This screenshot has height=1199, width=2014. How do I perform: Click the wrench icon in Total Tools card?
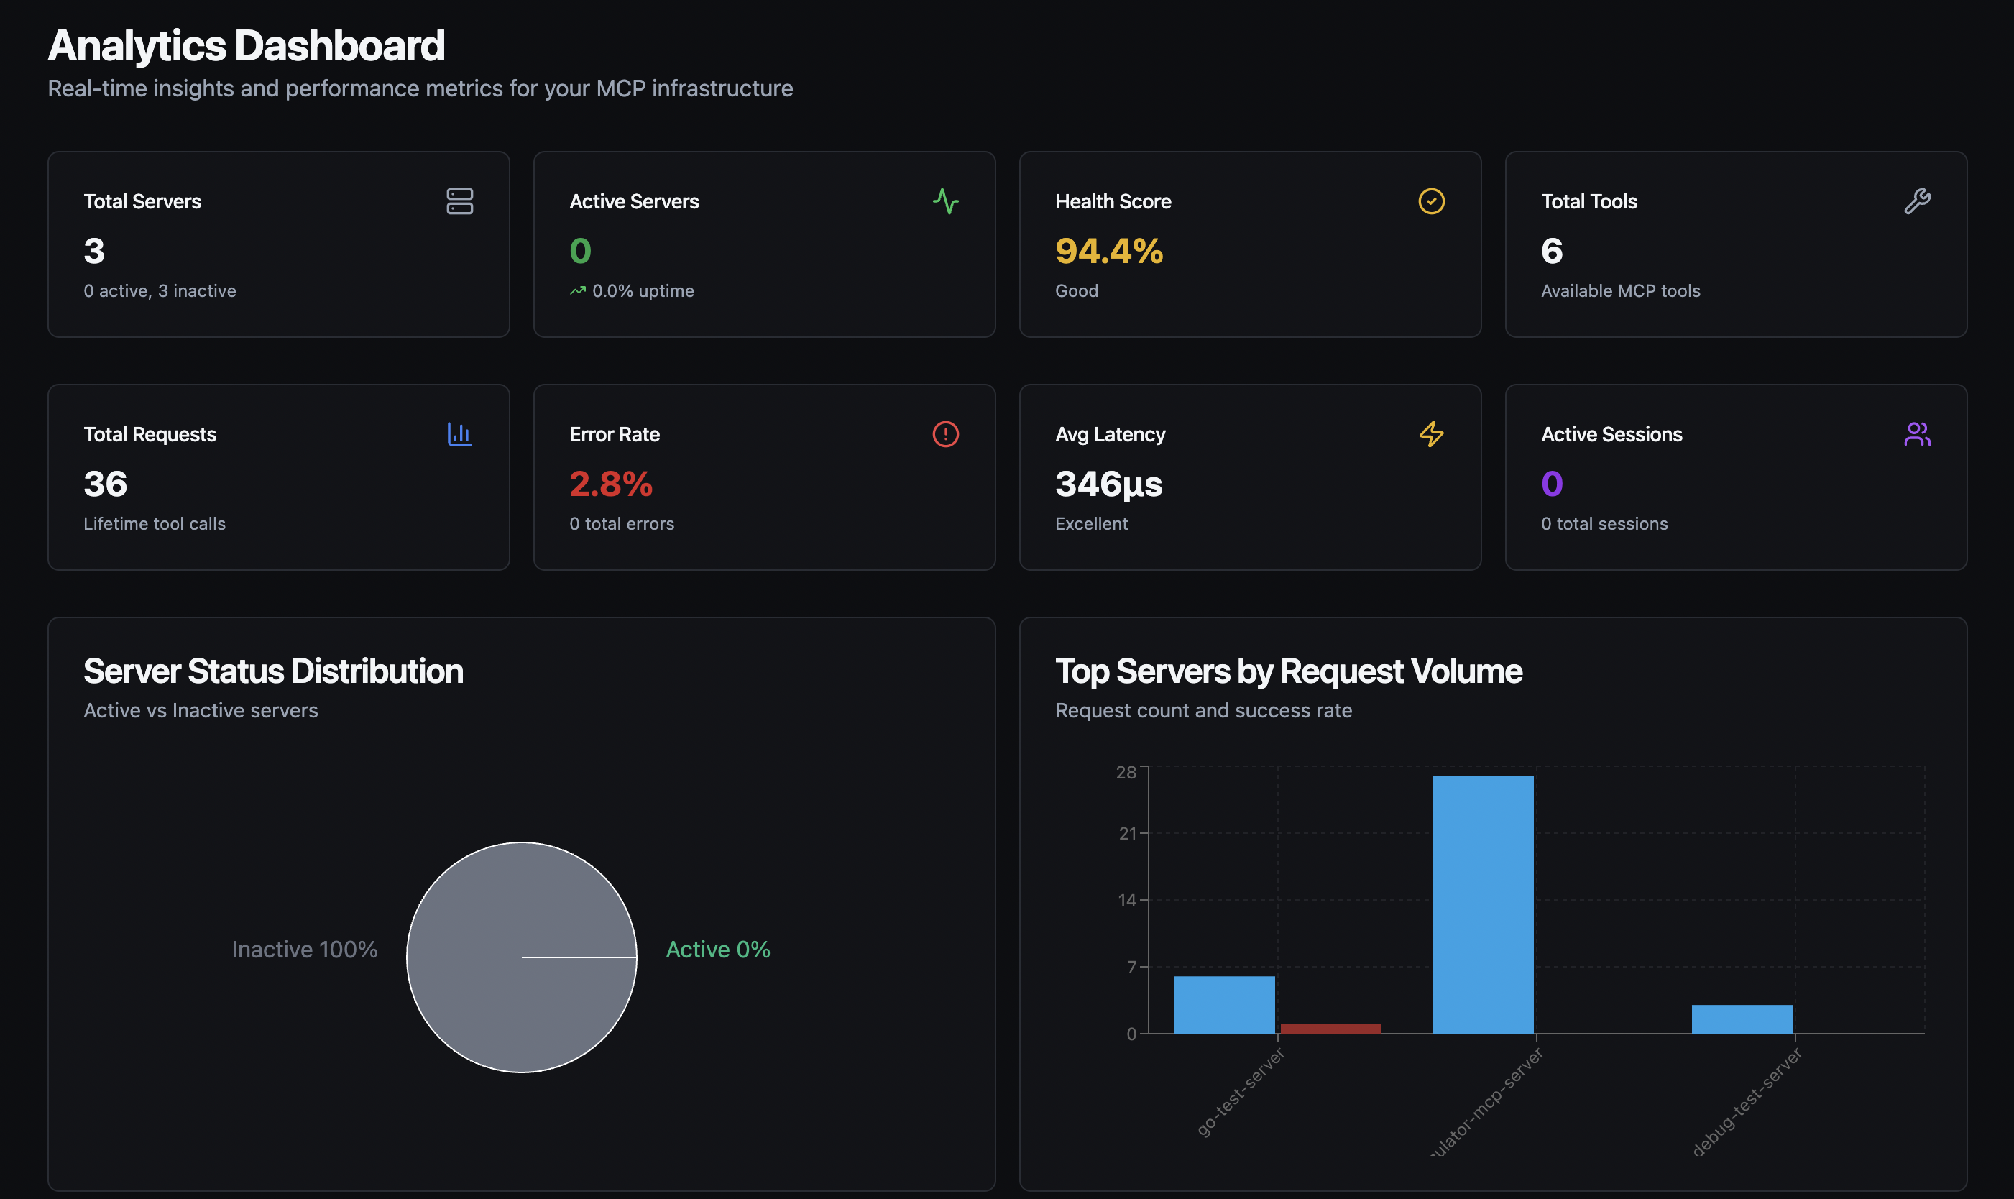[x=1916, y=201]
